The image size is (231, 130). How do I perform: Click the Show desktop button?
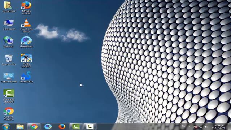point(230,127)
